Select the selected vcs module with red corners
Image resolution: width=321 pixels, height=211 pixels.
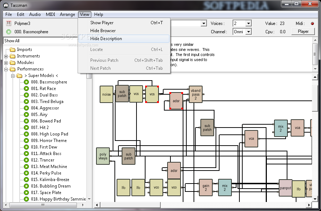(x=152, y=94)
